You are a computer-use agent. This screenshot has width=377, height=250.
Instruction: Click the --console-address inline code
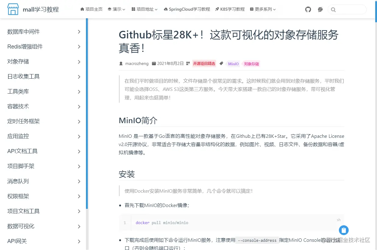coord(257,240)
